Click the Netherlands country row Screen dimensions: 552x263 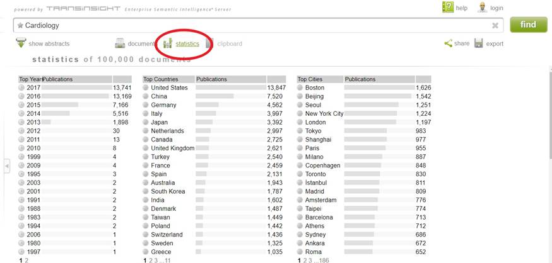(x=214, y=131)
